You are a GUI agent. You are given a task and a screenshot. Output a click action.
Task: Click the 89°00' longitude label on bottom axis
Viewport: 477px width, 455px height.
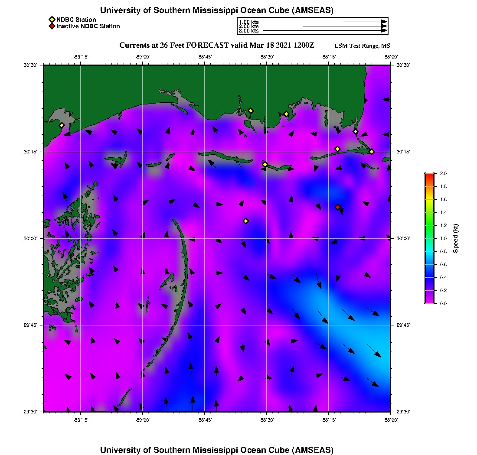pos(143,420)
